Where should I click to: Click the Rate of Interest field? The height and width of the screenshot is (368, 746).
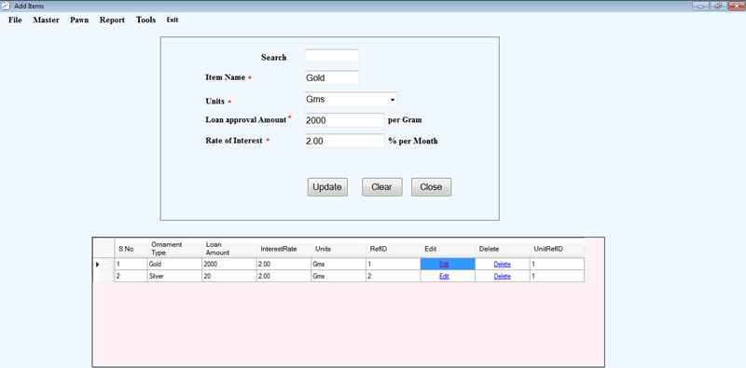point(344,142)
